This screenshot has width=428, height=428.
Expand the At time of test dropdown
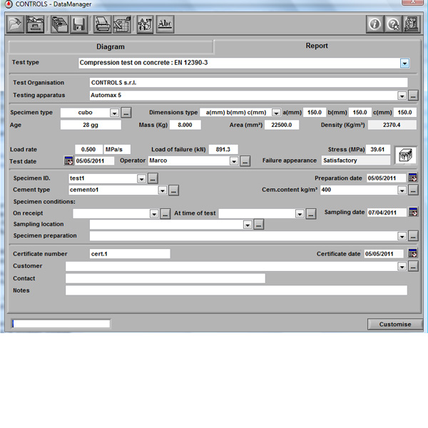coord(300,214)
